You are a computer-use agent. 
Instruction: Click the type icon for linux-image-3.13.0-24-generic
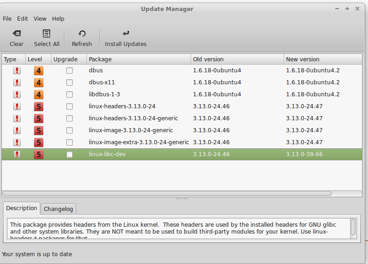pyautogui.click(x=17, y=130)
